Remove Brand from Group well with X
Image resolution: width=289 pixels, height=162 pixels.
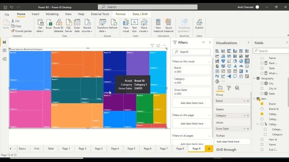tap(248, 101)
